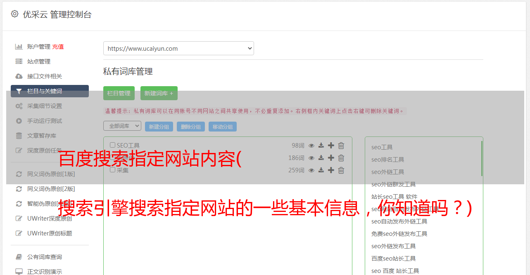Select keyword seo外链发布工具
The image size is (530, 275).
(394, 246)
